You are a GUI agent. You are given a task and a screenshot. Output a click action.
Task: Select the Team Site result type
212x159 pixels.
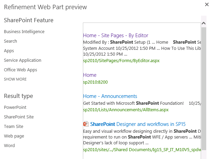coord(13,126)
